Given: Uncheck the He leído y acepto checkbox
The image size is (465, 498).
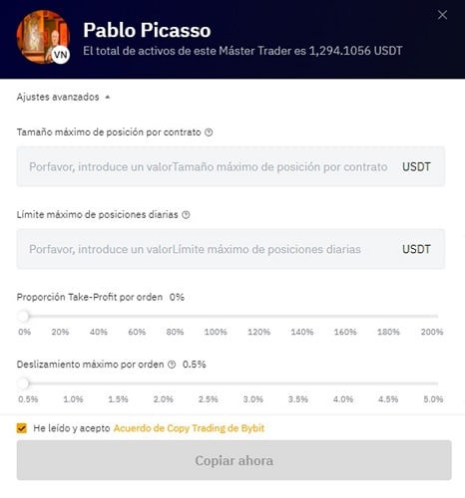Looking at the screenshot, I should 22,428.
